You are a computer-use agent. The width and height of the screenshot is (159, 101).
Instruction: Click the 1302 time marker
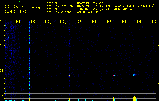(x=32, y=22)
